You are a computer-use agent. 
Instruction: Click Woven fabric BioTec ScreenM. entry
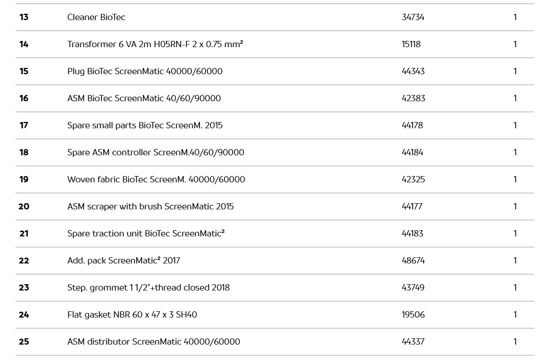tap(156, 179)
